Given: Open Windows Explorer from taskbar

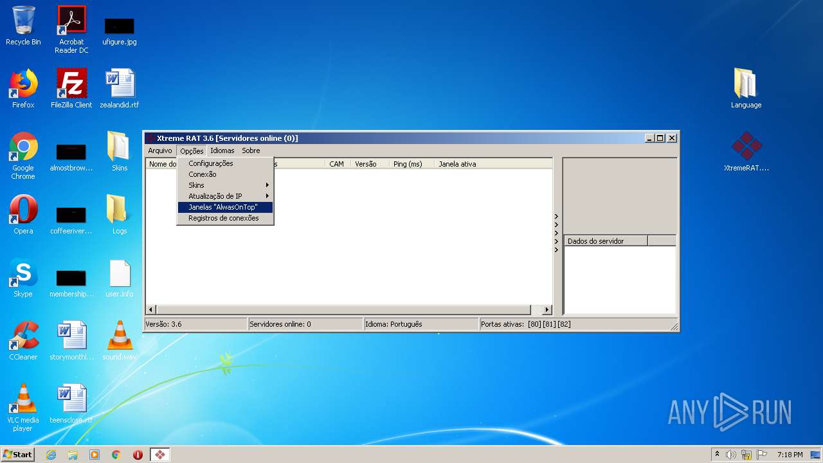Looking at the screenshot, I should [x=73, y=455].
